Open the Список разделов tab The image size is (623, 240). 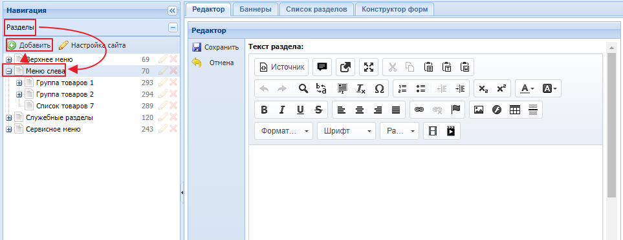tap(316, 9)
